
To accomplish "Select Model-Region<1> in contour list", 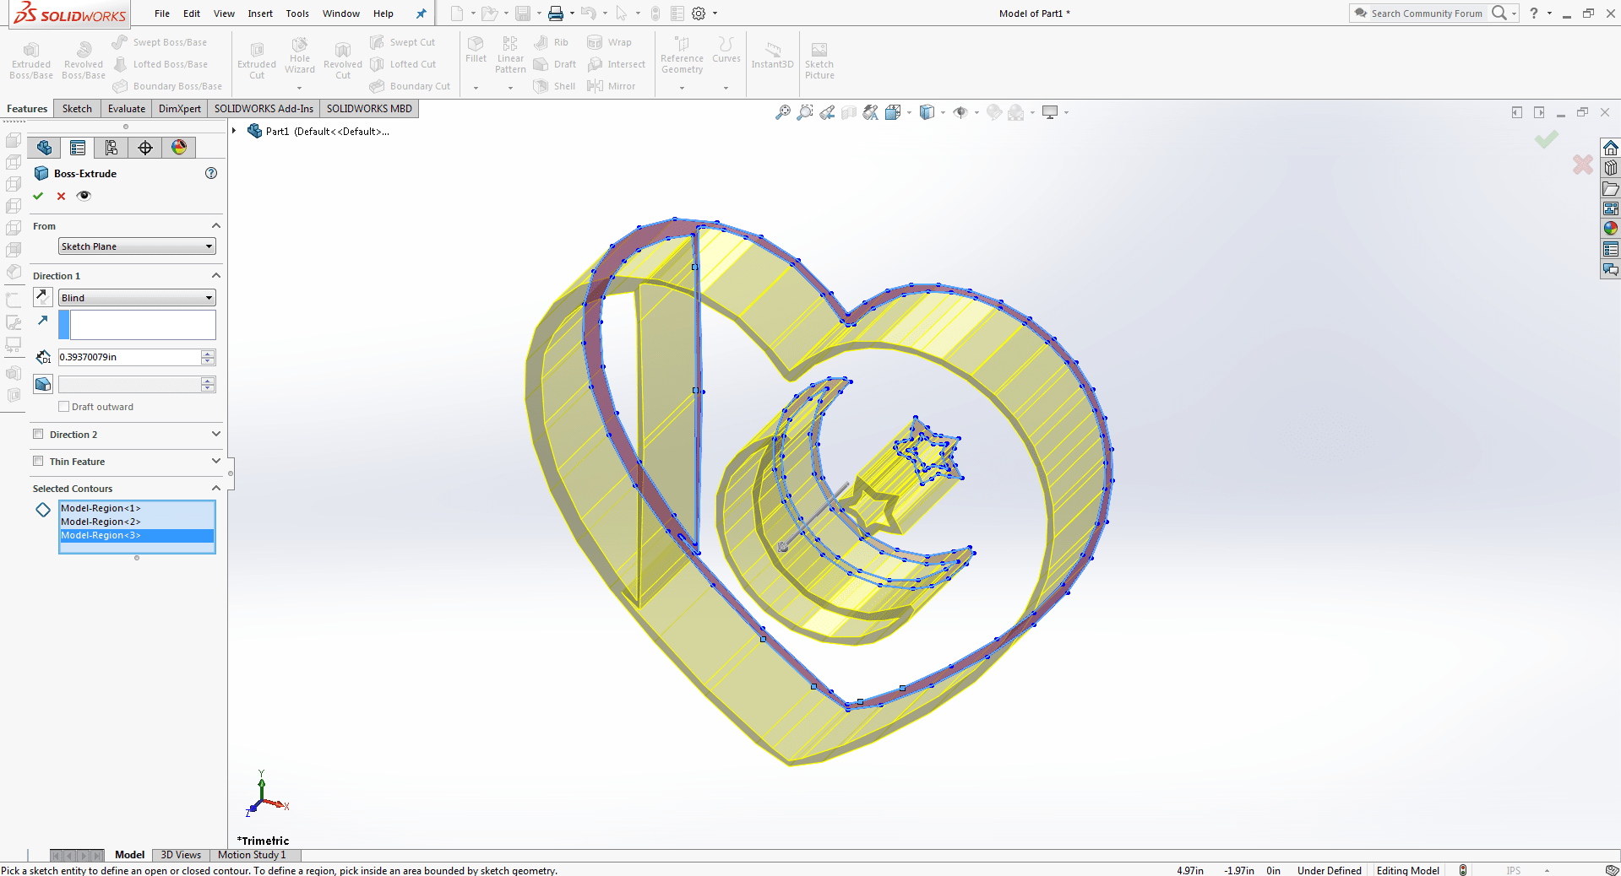I will point(137,508).
